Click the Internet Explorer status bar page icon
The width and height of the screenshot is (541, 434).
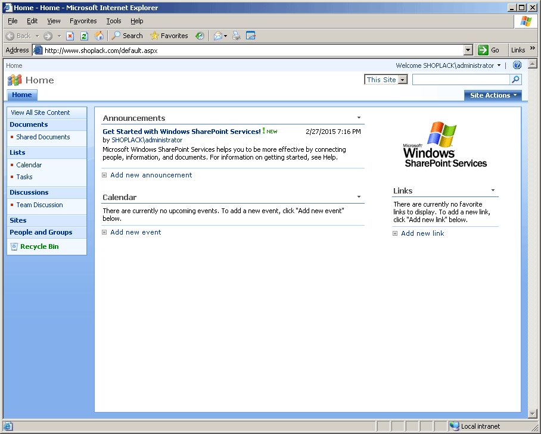(8, 426)
